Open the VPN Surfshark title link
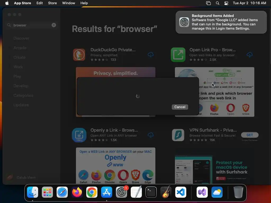The image size is (271, 203). pyautogui.click(x=213, y=130)
